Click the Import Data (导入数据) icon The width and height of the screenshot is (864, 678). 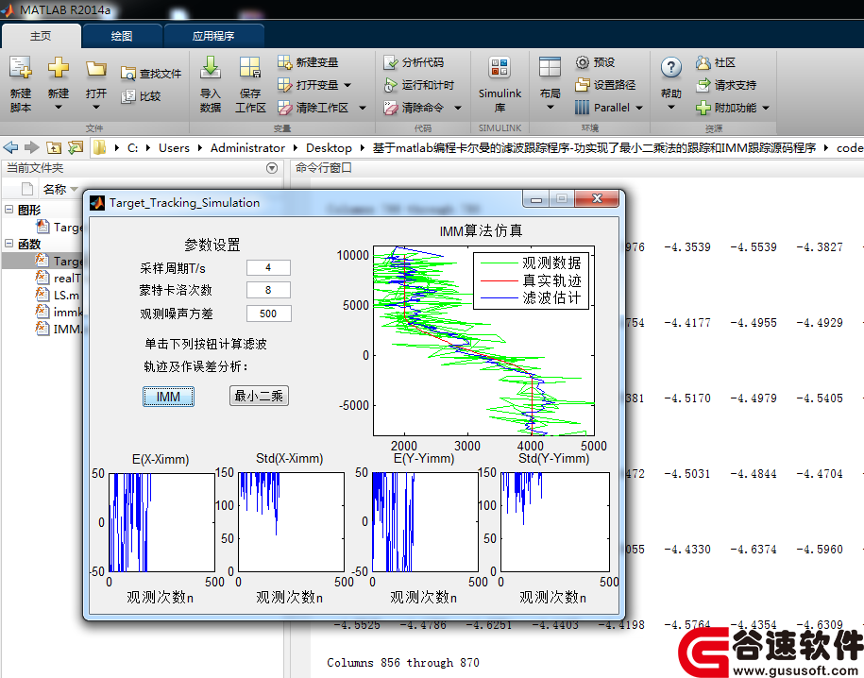click(210, 68)
